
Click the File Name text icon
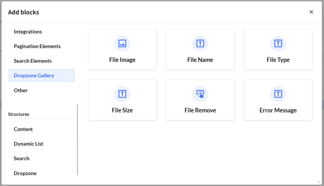(200, 44)
